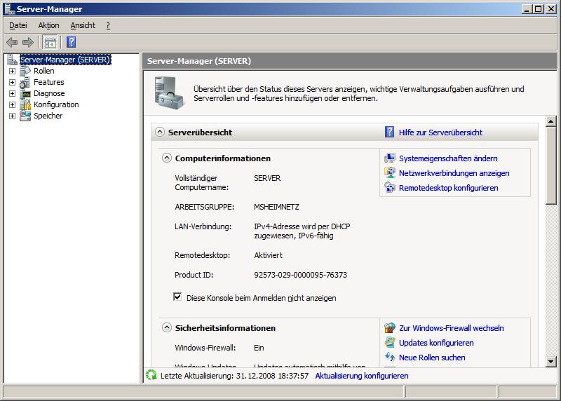
Task: Click Zur Windows-Firewall wechseln link
Action: (451, 328)
